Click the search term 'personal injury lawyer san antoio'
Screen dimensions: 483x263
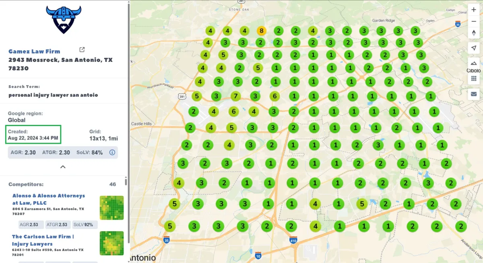[x=53, y=95]
